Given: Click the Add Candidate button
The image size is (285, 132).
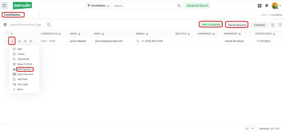Looking at the screenshot, I should click(x=211, y=24).
